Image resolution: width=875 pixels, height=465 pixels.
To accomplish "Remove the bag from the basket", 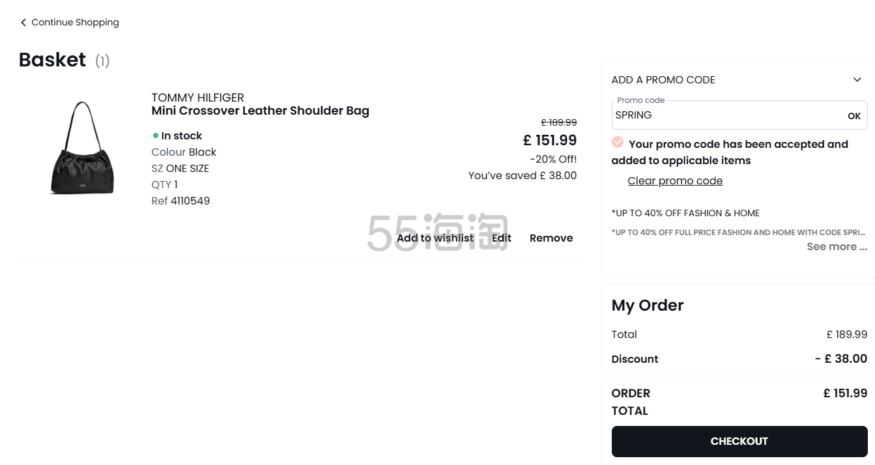I will tap(551, 238).
